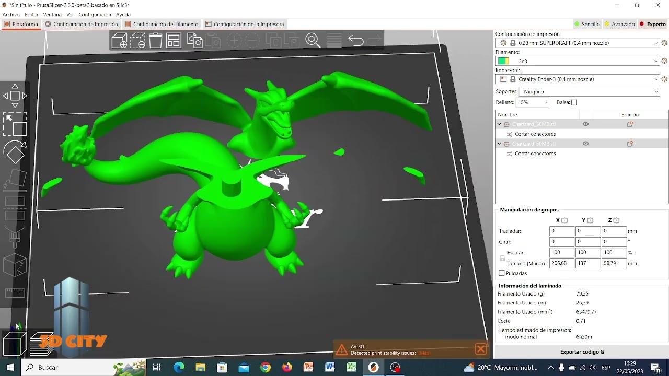This screenshot has width=669, height=376.
Task: Open print settings gear next to SUPERDRAFT
Action: [x=664, y=43]
